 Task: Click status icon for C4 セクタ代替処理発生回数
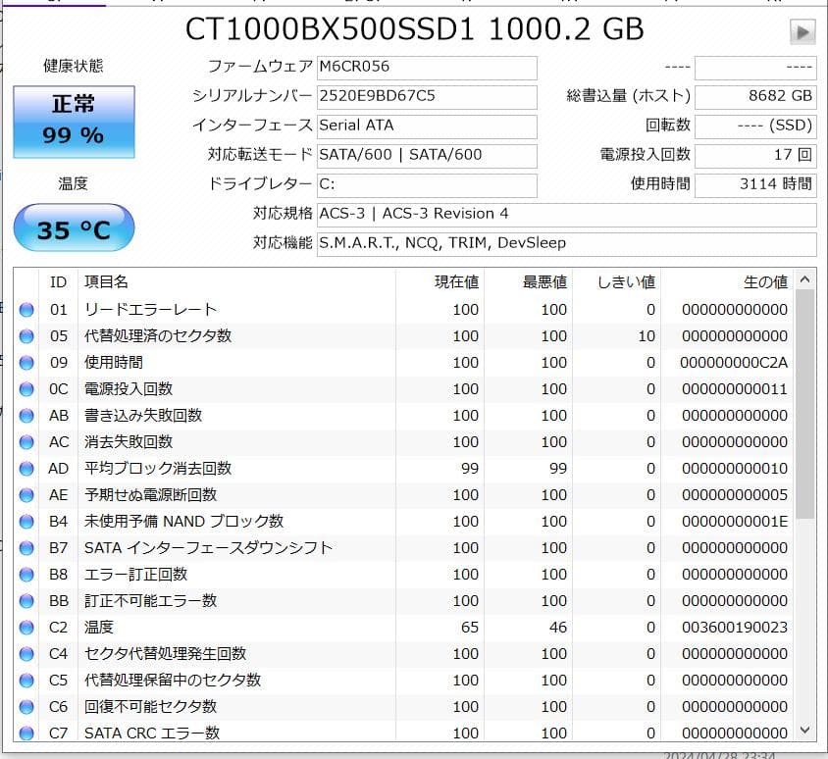point(26,654)
